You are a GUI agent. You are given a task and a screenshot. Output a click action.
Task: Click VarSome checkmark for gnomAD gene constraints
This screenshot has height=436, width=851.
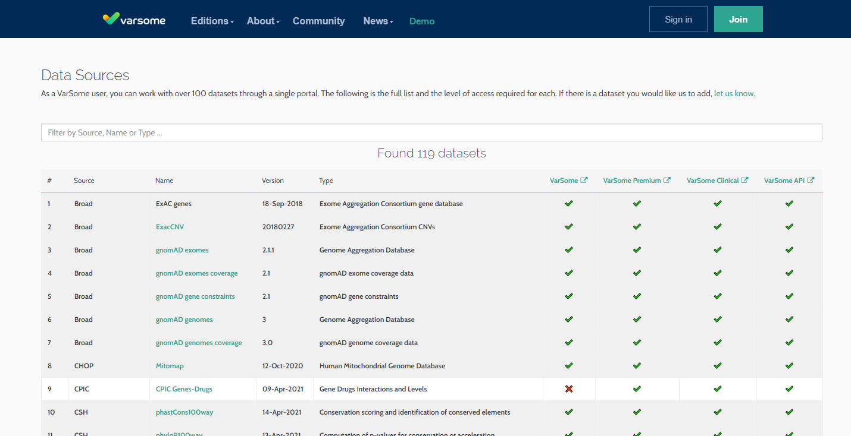tap(569, 296)
